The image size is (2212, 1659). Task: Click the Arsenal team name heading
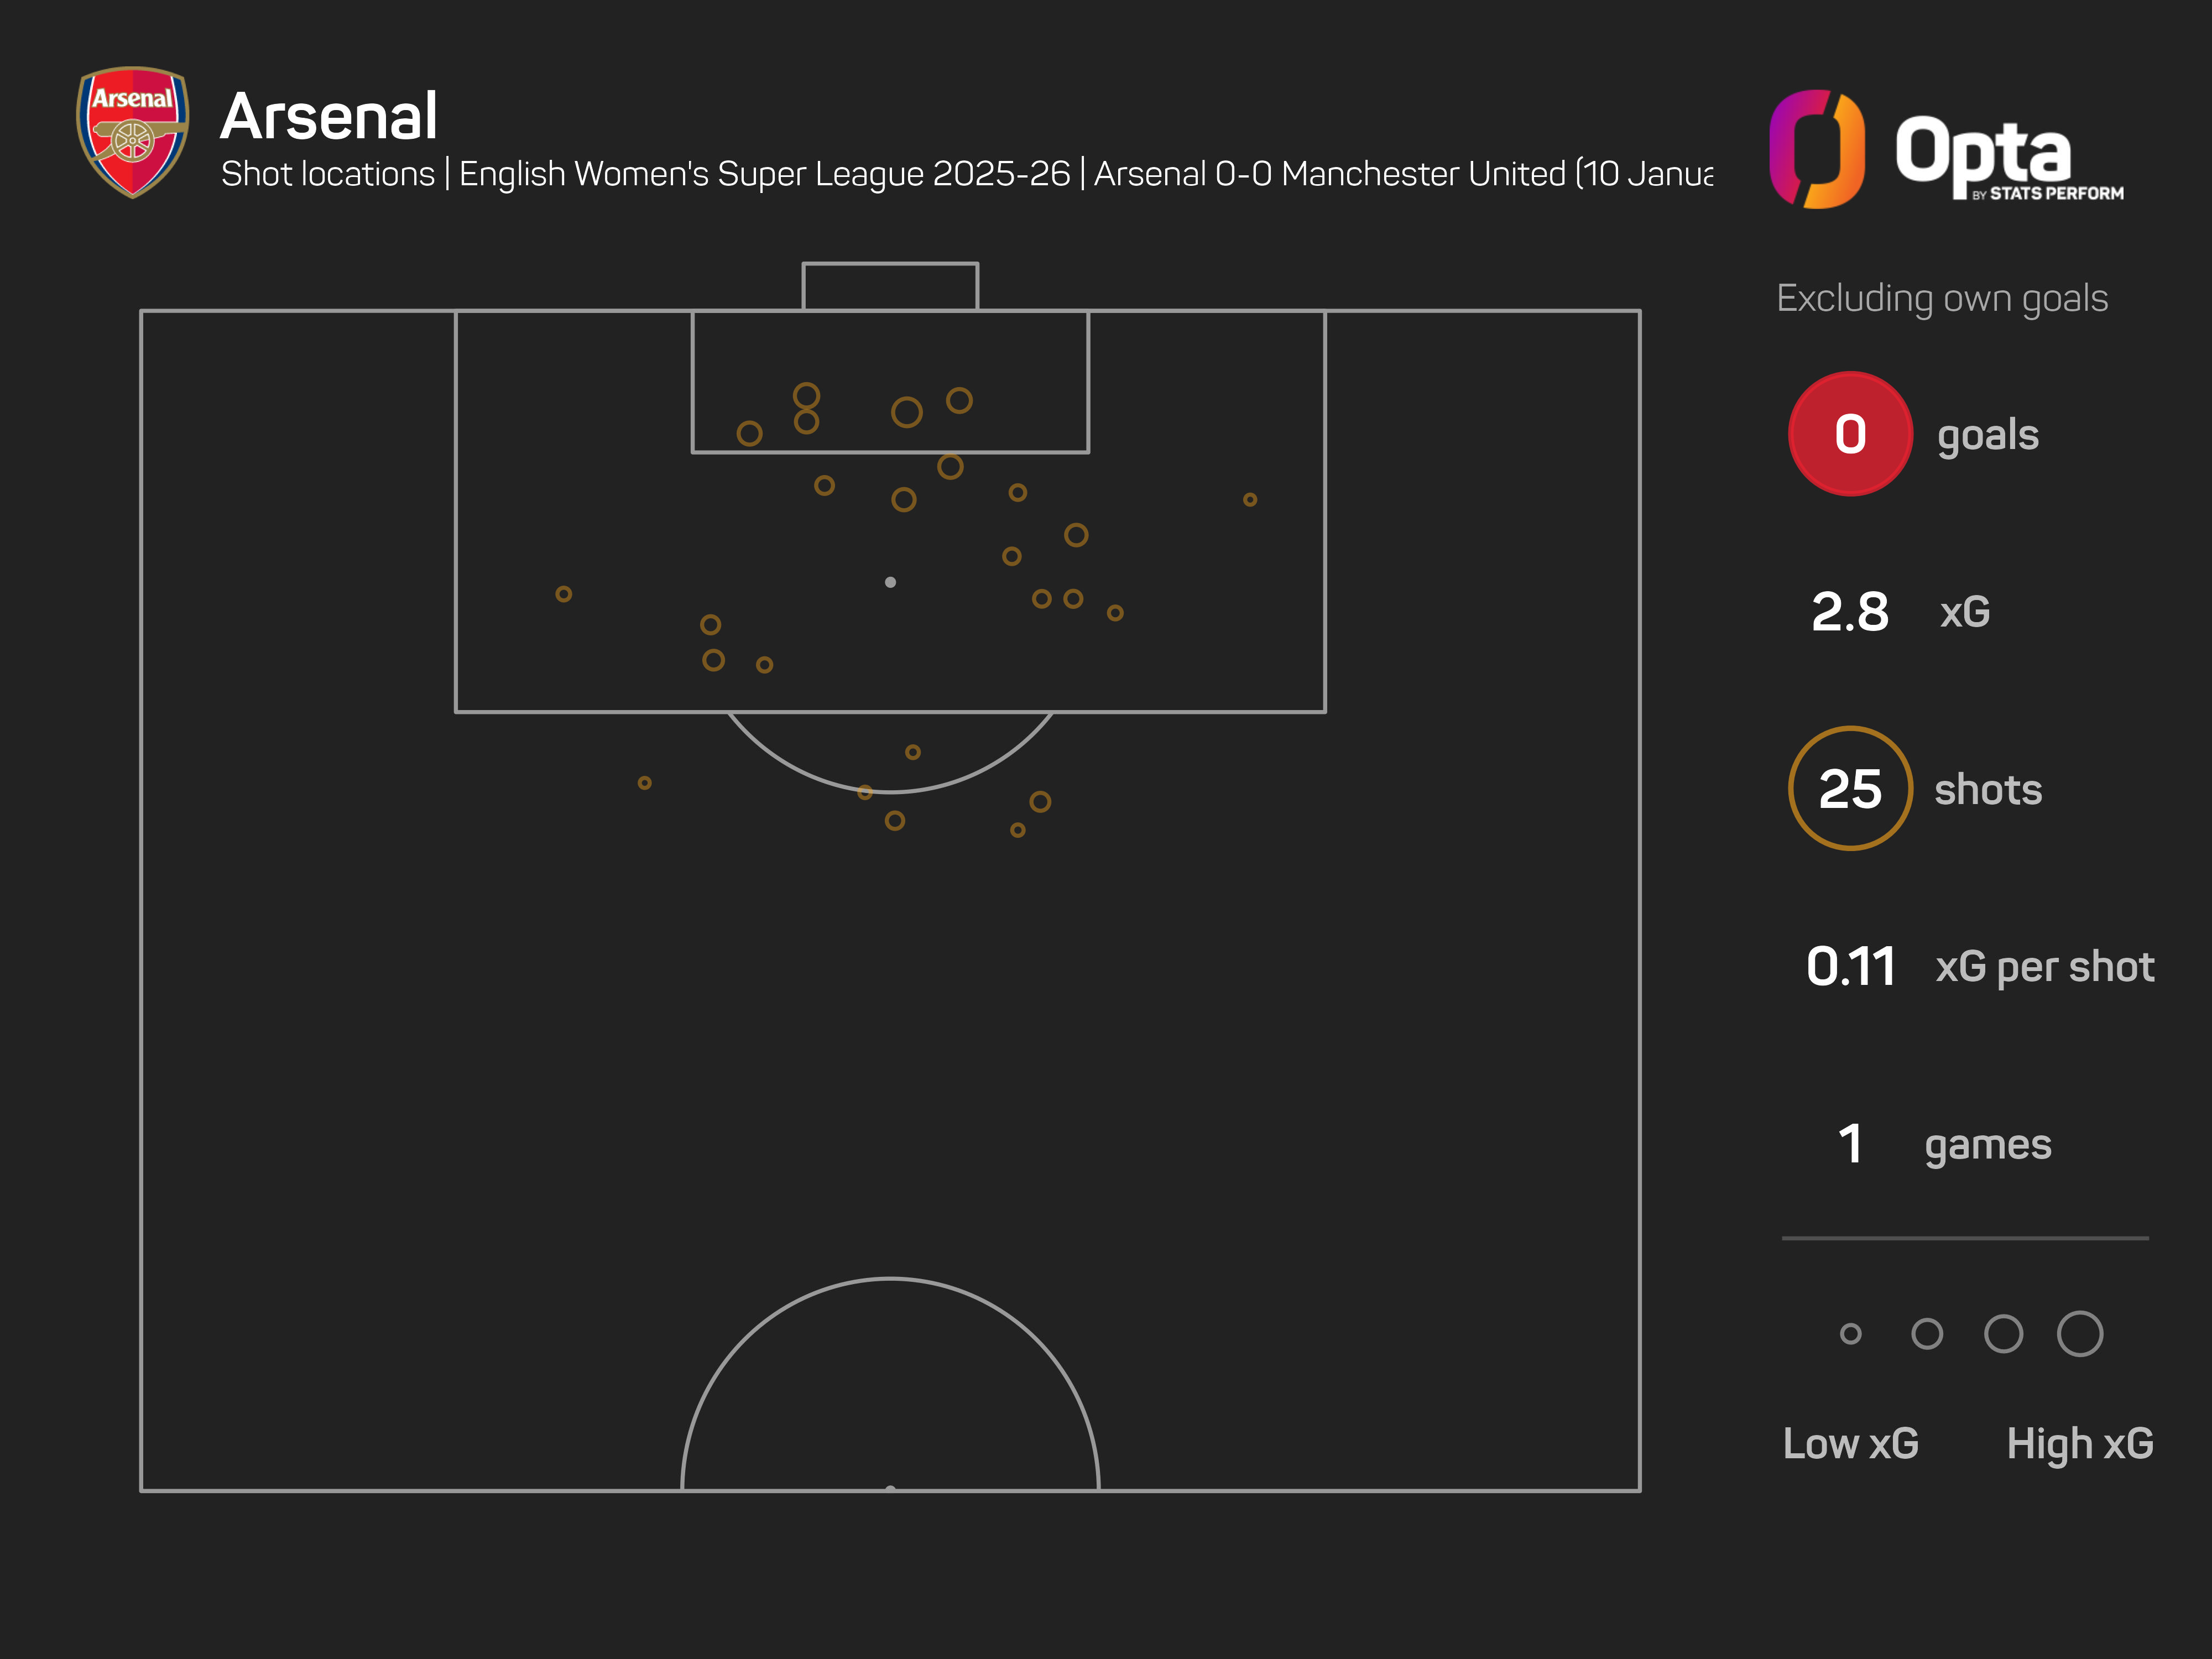[329, 116]
